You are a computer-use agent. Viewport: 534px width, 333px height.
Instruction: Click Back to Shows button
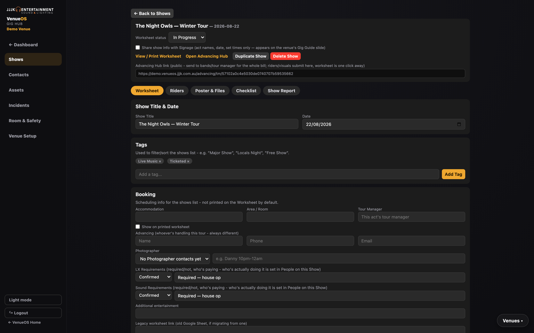click(152, 14)
